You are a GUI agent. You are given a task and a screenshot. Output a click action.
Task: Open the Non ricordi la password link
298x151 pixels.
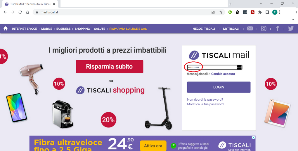(205, 99)
